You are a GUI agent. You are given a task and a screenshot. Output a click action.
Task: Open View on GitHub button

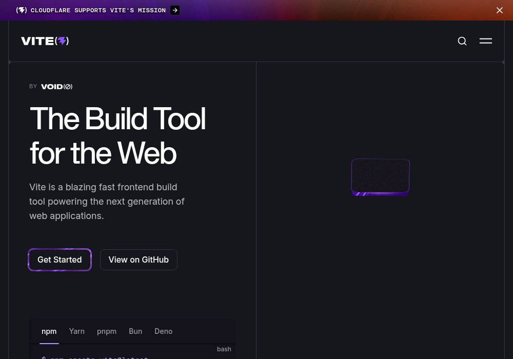point(139,260)
